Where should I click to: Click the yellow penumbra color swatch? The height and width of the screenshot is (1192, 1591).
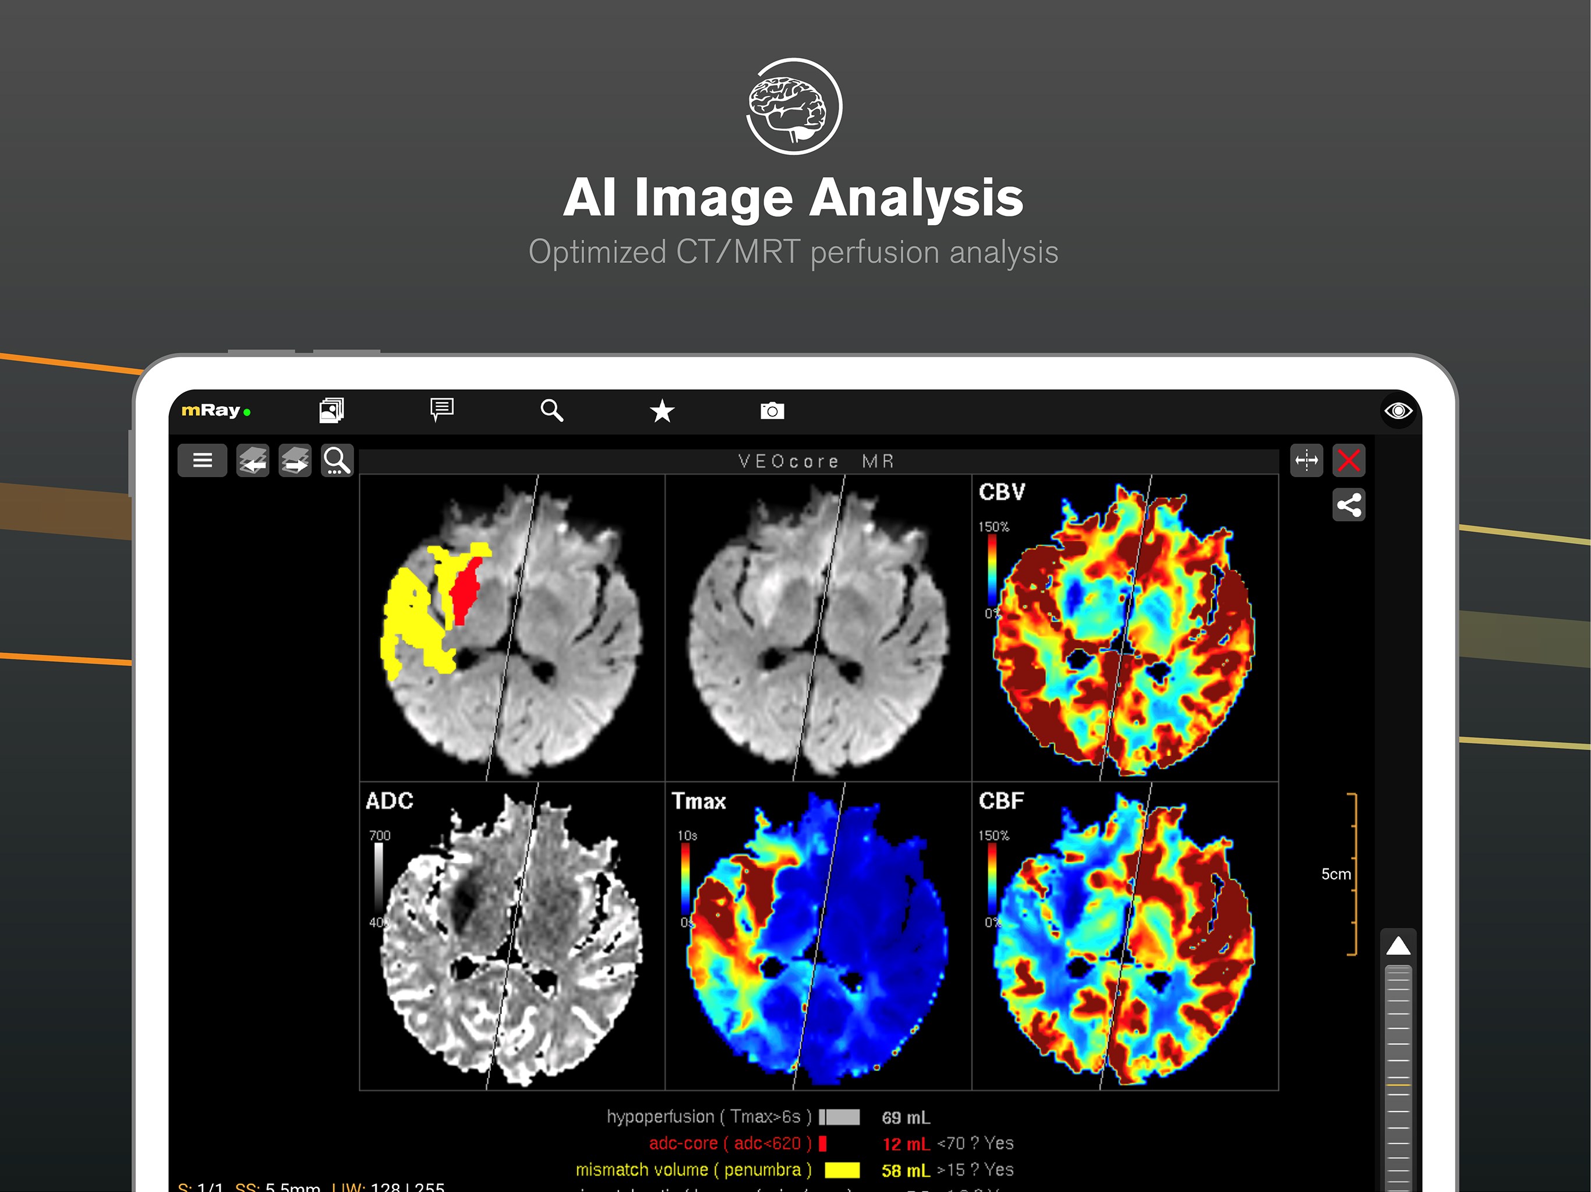(843, 1170)
